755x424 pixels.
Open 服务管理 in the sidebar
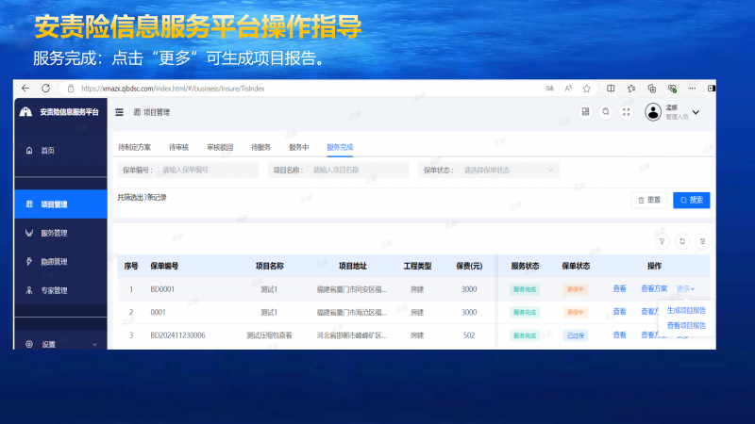click(x=60, y=233)
